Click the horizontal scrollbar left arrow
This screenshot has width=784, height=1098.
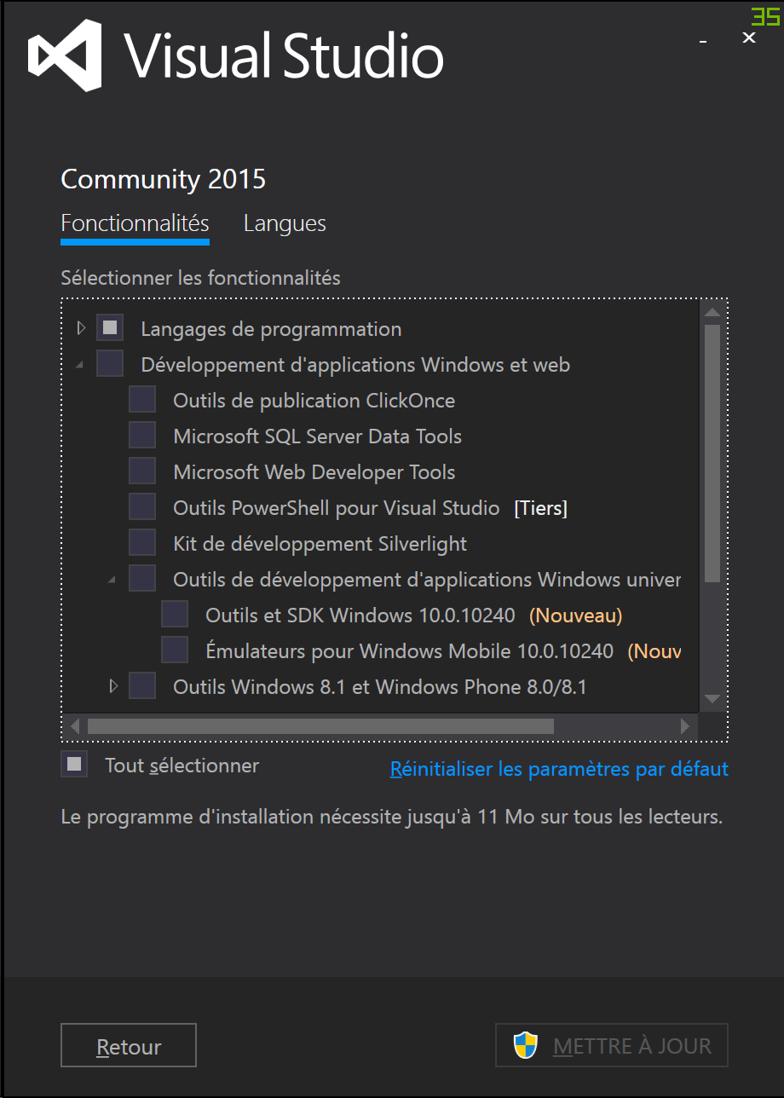pos(75,726)
